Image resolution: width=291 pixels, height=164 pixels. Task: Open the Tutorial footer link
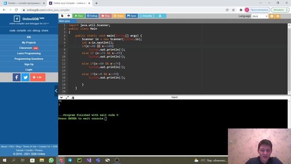pos(20,150)
